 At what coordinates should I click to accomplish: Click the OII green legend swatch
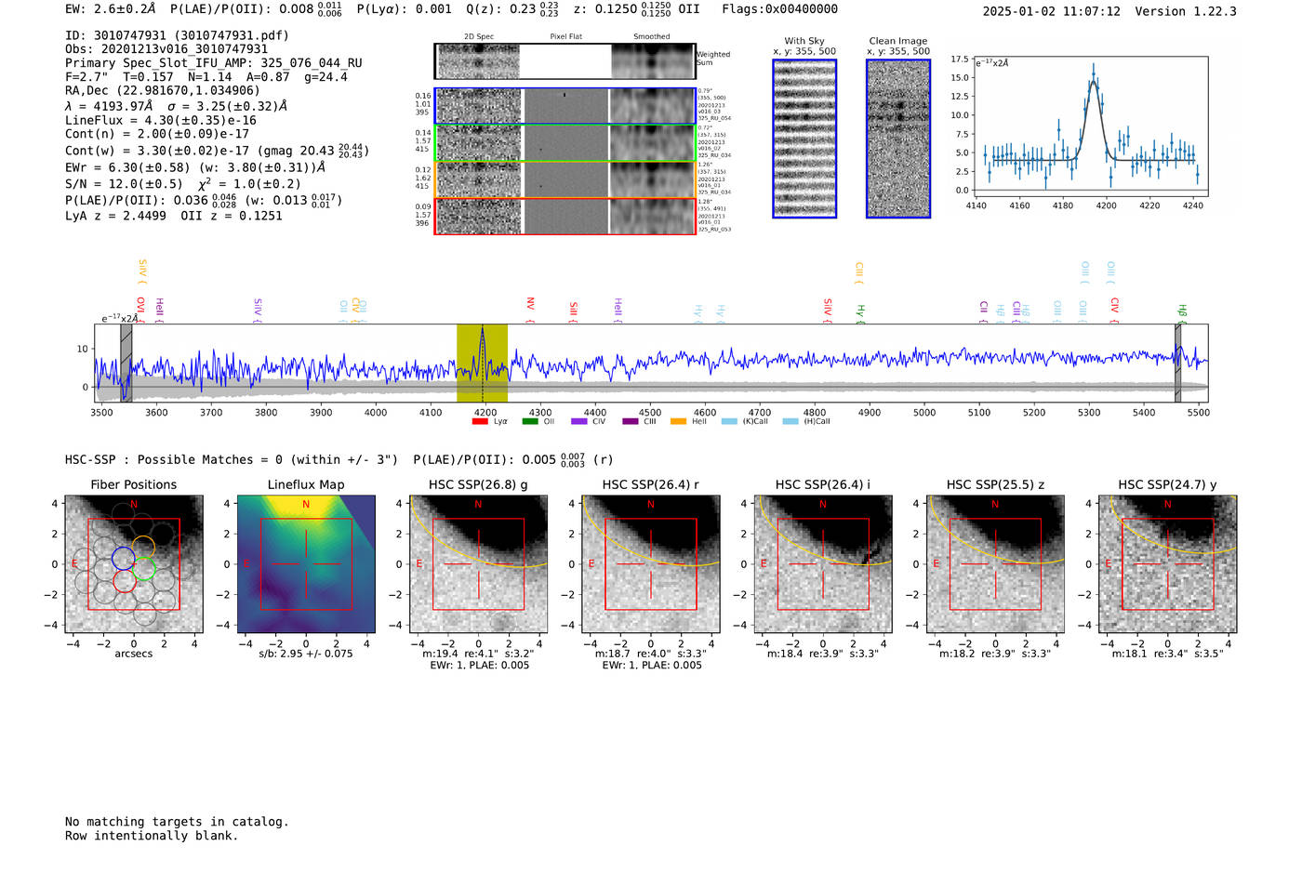click(x=530, y=422)
